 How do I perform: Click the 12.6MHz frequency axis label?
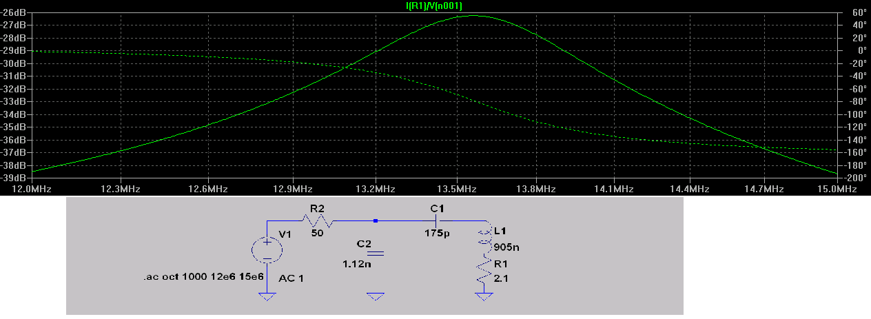pyautogui.click(x=207, y=188)
